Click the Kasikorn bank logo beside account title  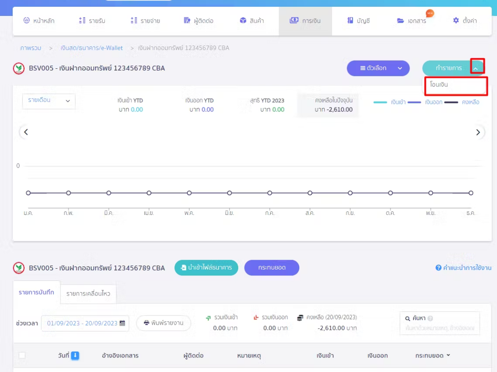pyautogui.click(x=19, y=68)
